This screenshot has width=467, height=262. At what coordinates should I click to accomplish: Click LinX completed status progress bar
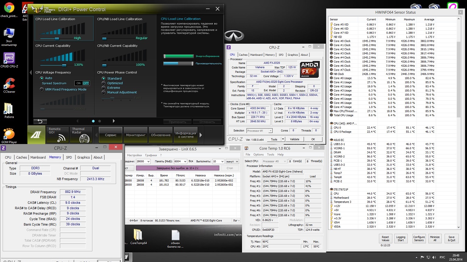pyautogui.click(x=178, y=168)
